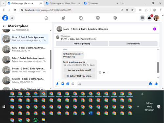Reload the current page
The width and height of the screenshot is (164, 123).
[15, 10]
